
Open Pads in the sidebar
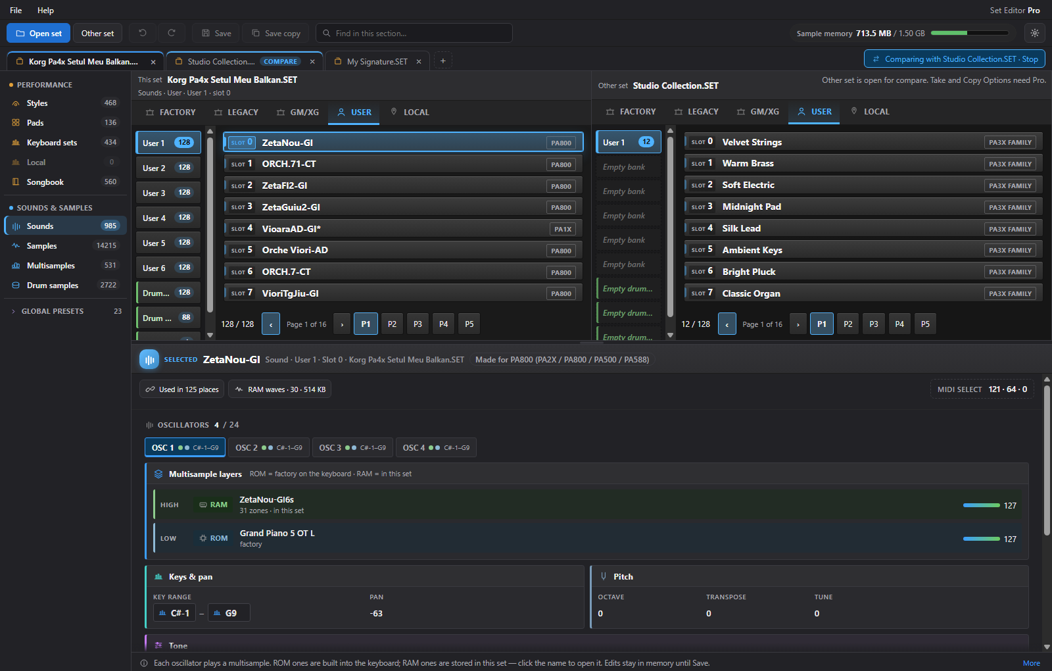[x=64, y=123]
